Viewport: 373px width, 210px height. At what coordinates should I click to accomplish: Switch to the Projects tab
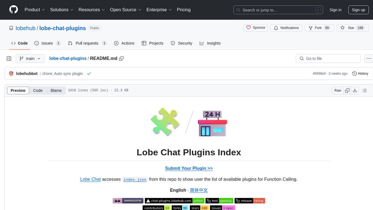[152, 43]
